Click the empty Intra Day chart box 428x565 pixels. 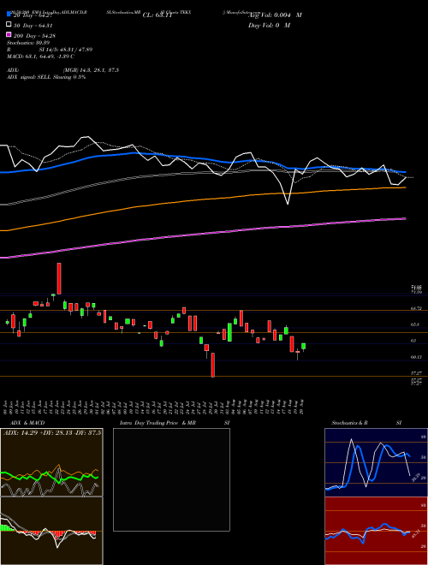click(x=171, y=479)
